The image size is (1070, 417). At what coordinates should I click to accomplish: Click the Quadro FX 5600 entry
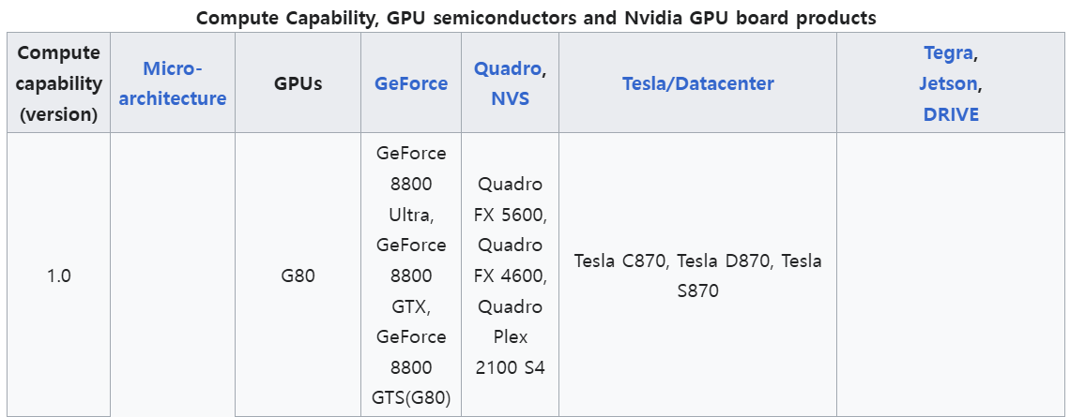[511, 199]
